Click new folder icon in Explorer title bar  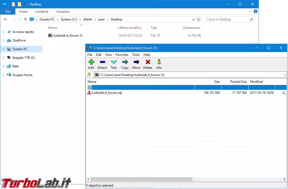[x=19, y=4]
